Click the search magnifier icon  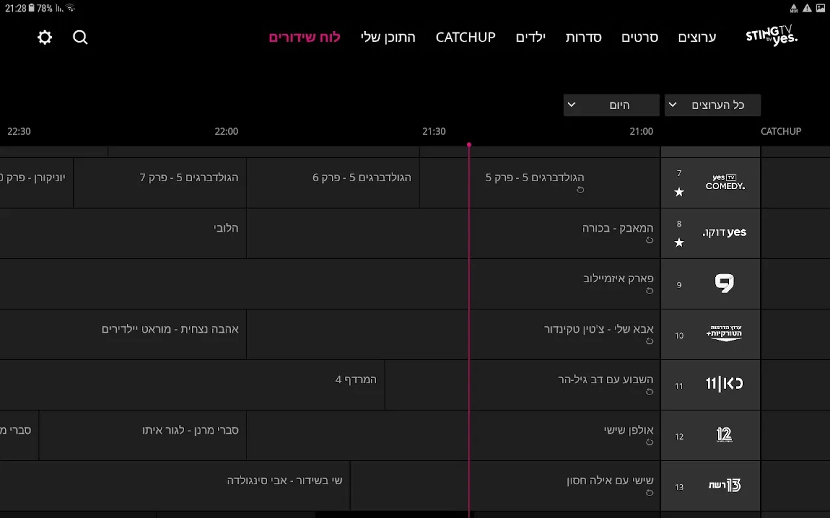(x=80, y=38)
